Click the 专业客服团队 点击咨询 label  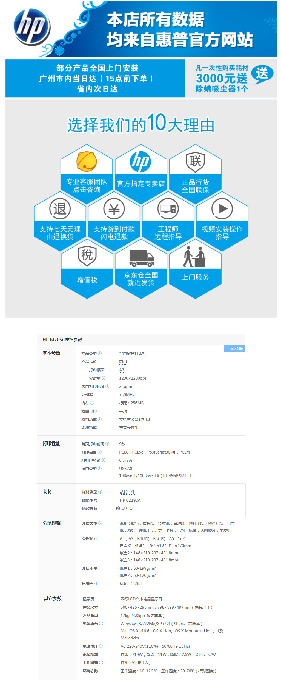(x=87, y=186)
